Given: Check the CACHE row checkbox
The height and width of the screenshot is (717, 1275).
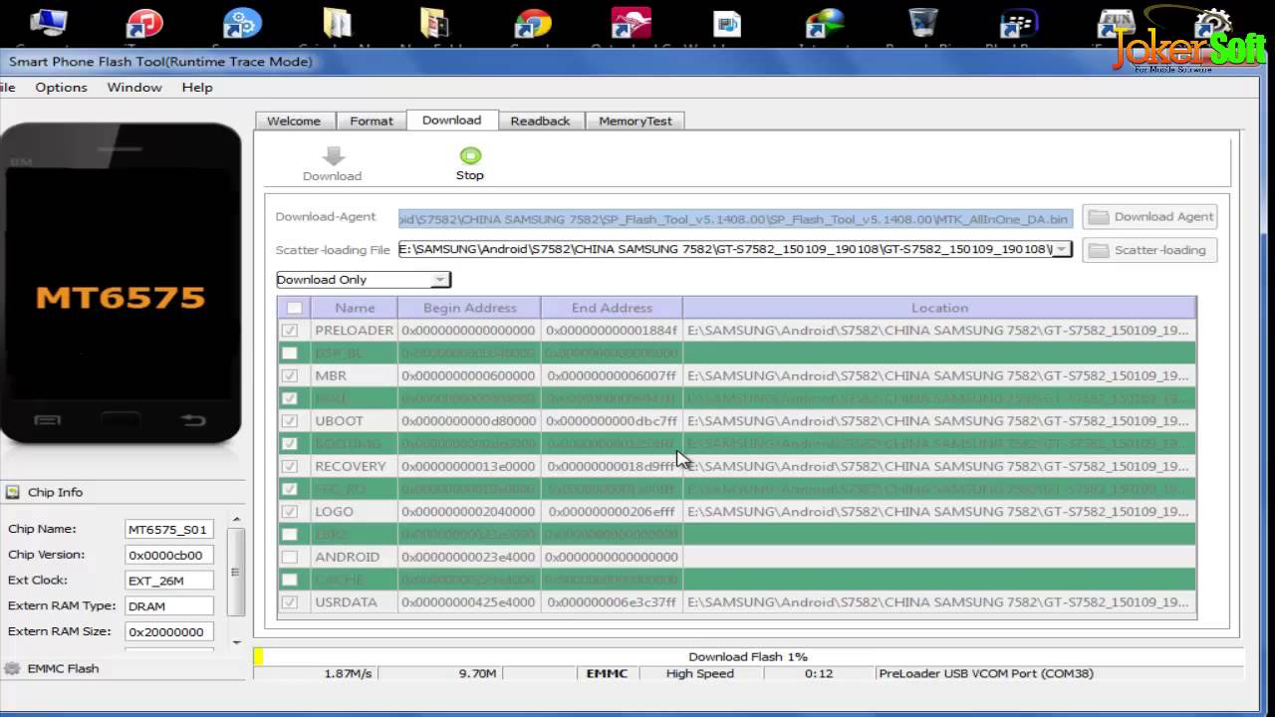Looking at the screenshot, I should pos(290,580).
